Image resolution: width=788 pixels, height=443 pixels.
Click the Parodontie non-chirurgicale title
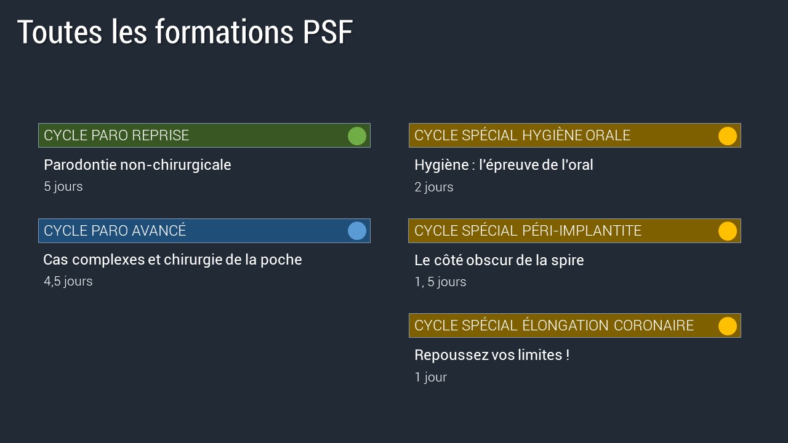click(137, 165)
